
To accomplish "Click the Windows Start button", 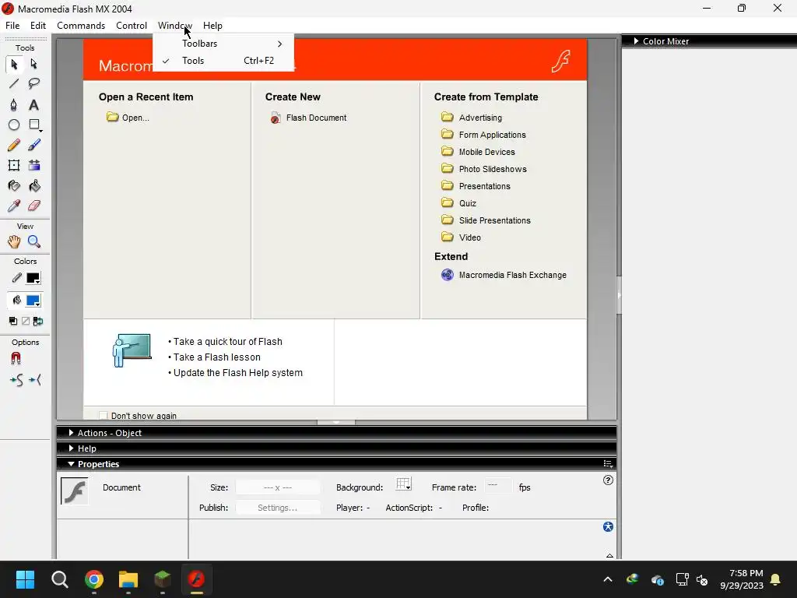I will (25, 579).
